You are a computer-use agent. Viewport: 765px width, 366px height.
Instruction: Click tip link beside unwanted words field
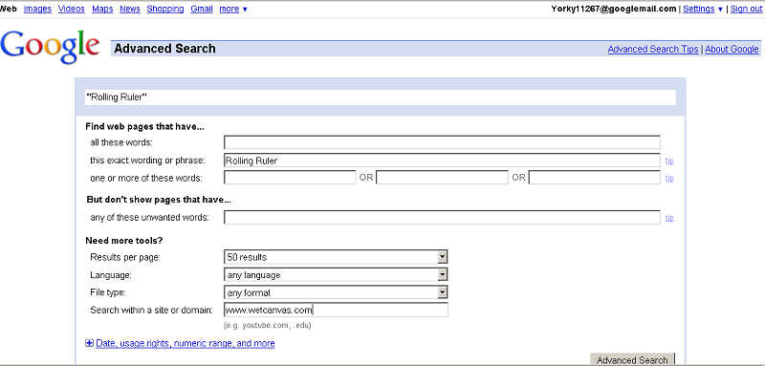click(669, 218)
